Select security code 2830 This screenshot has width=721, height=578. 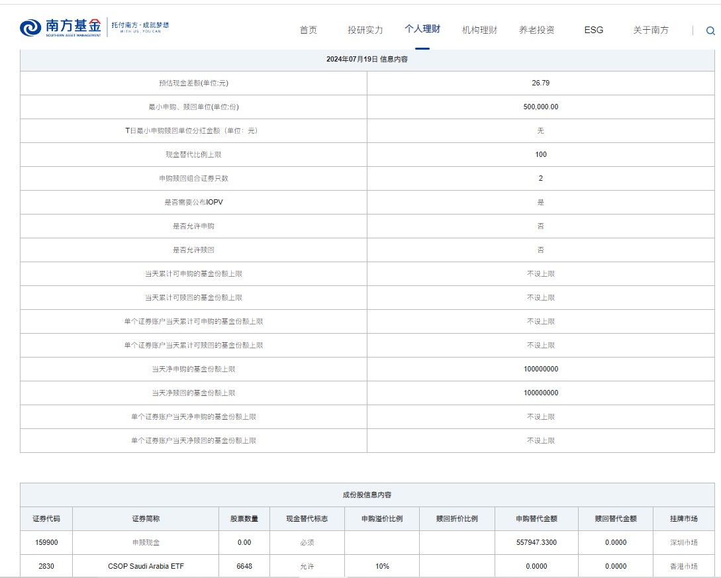click(46, 567)
